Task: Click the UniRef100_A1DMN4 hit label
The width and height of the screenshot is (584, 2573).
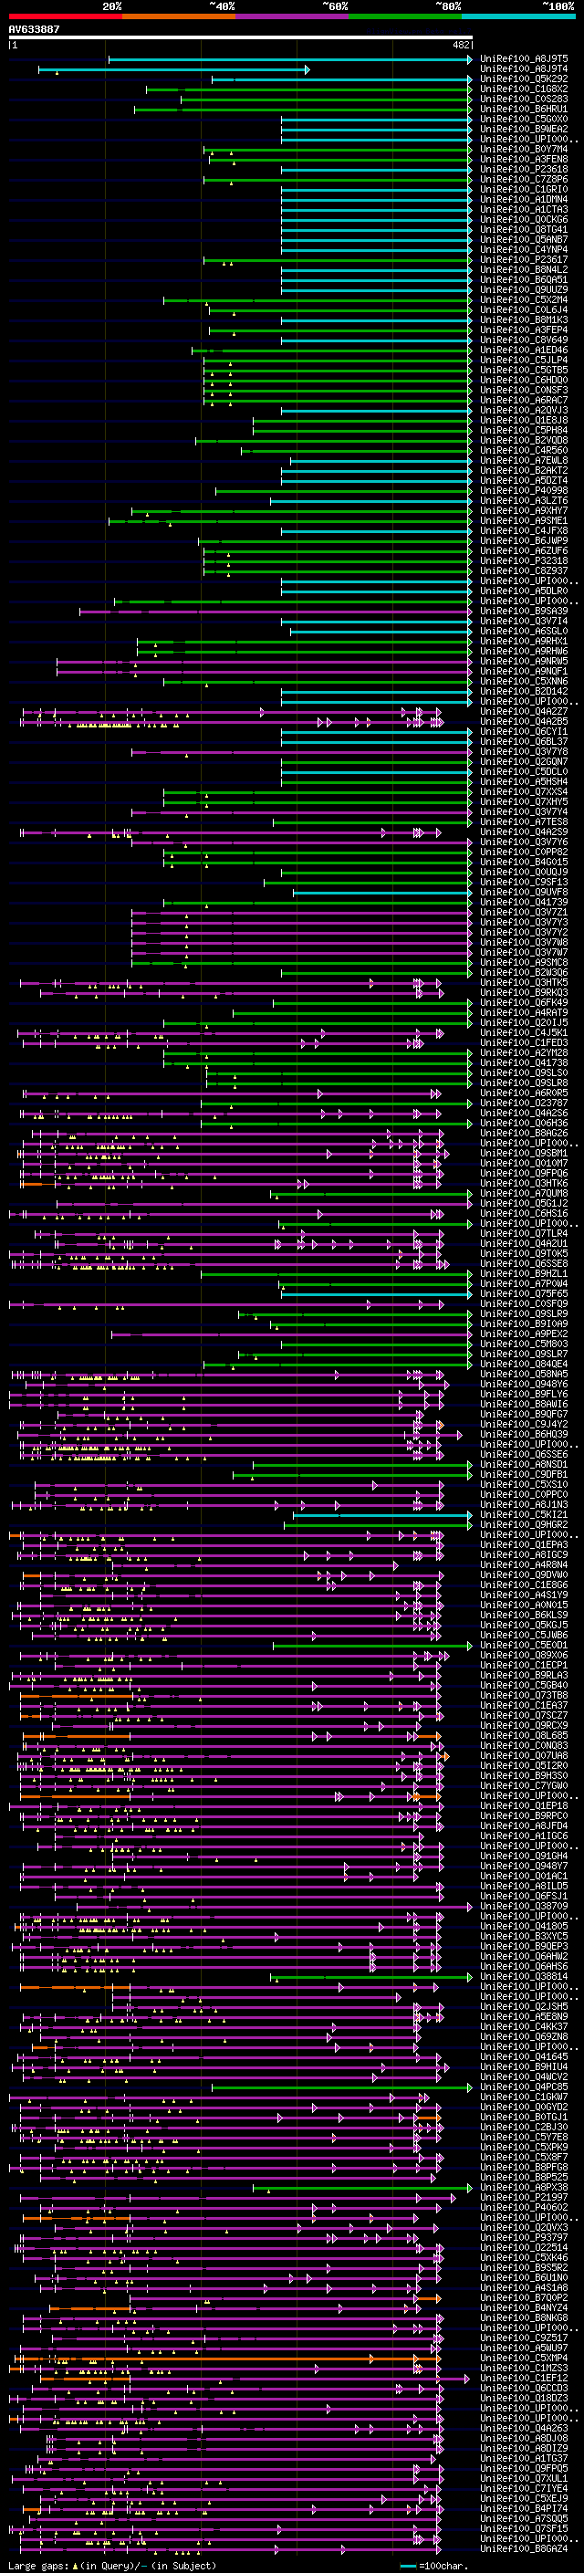Action: point(524,200)
